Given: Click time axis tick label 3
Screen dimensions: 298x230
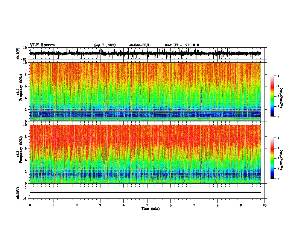Looking at the screenshot, I should click(x=100, y=205).
